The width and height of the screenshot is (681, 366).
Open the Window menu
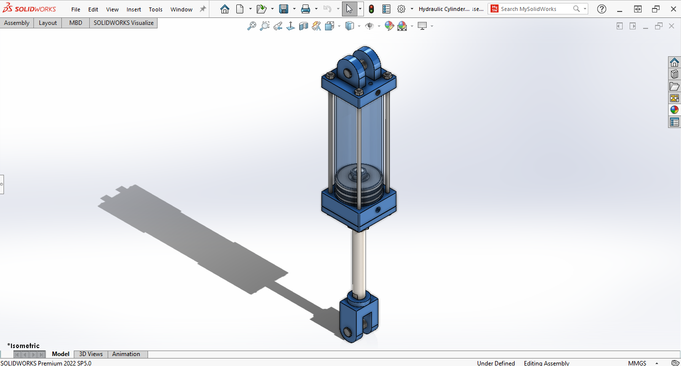click(x=181, y=9)
